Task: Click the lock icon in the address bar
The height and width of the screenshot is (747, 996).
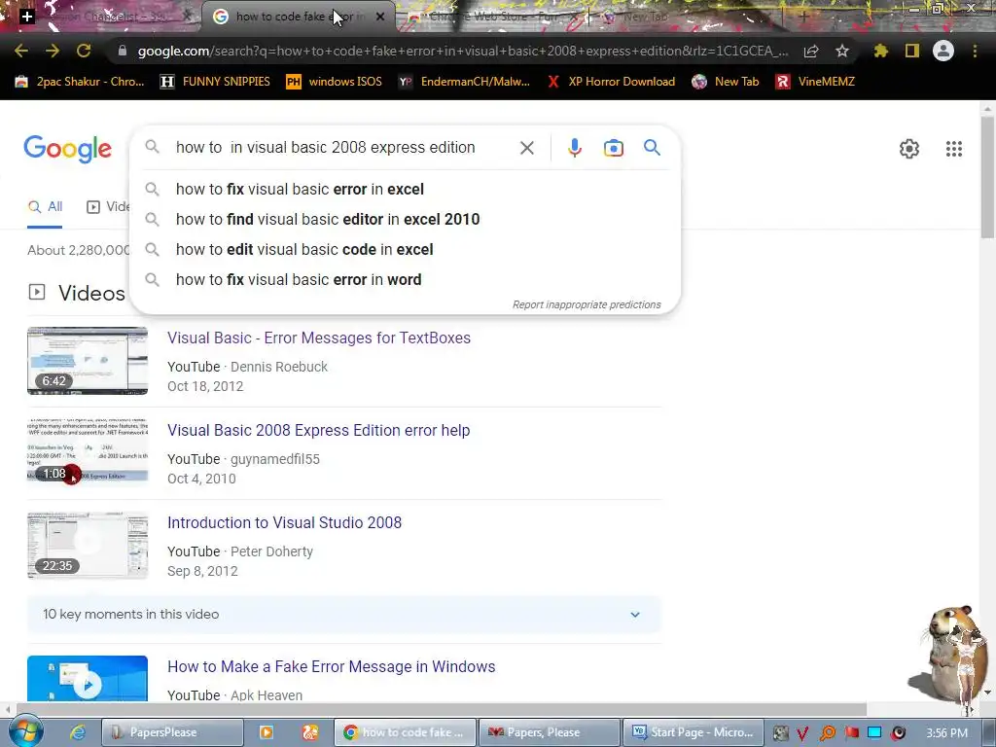Action: (122, 51)
